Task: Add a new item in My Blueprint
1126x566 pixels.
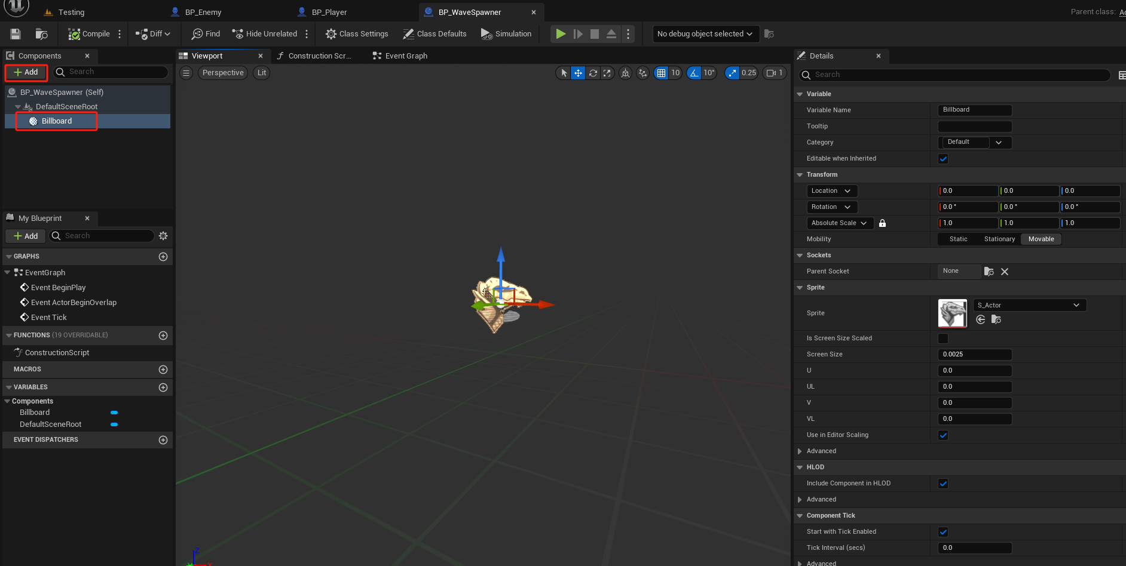Action: (26, 236)
